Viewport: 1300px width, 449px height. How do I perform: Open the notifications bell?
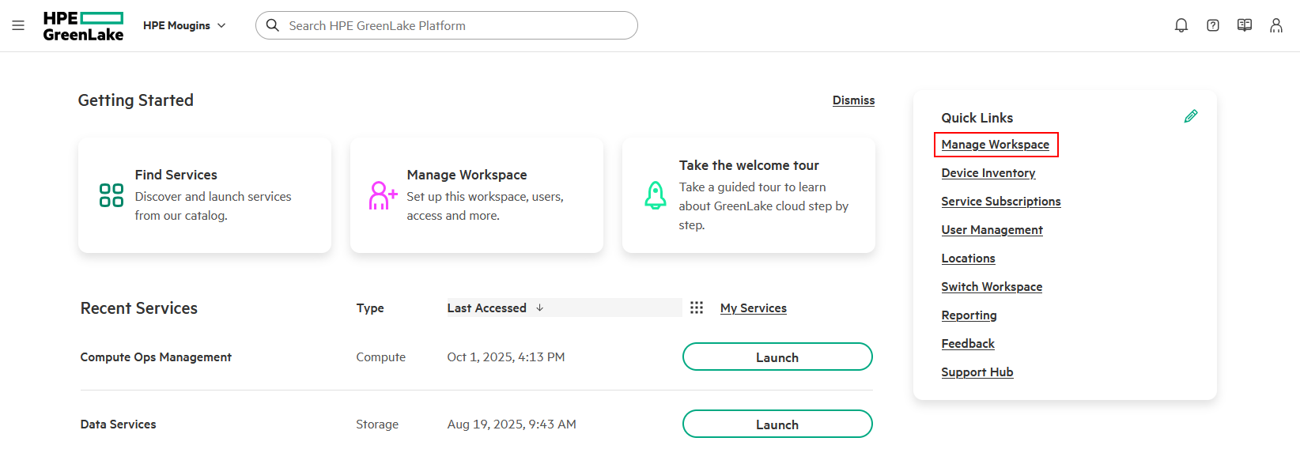pos(1181,25)
